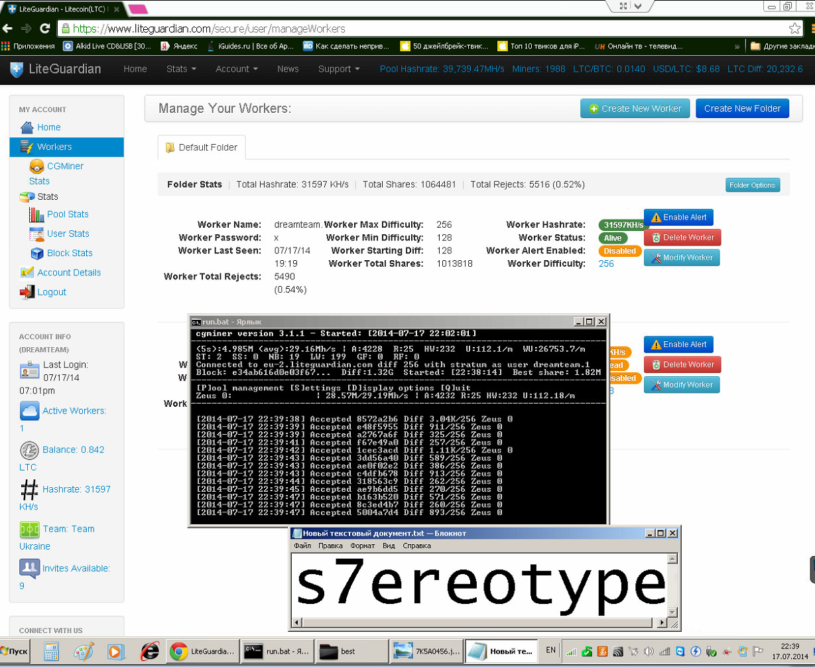
Task: Click the Create New Folder button
Action: click(743, 108)
